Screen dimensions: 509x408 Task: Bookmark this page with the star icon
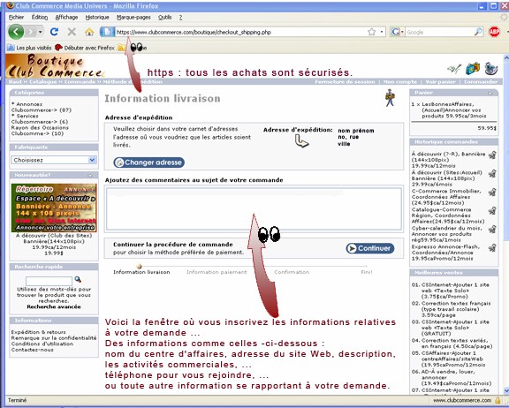coord(372,32)
